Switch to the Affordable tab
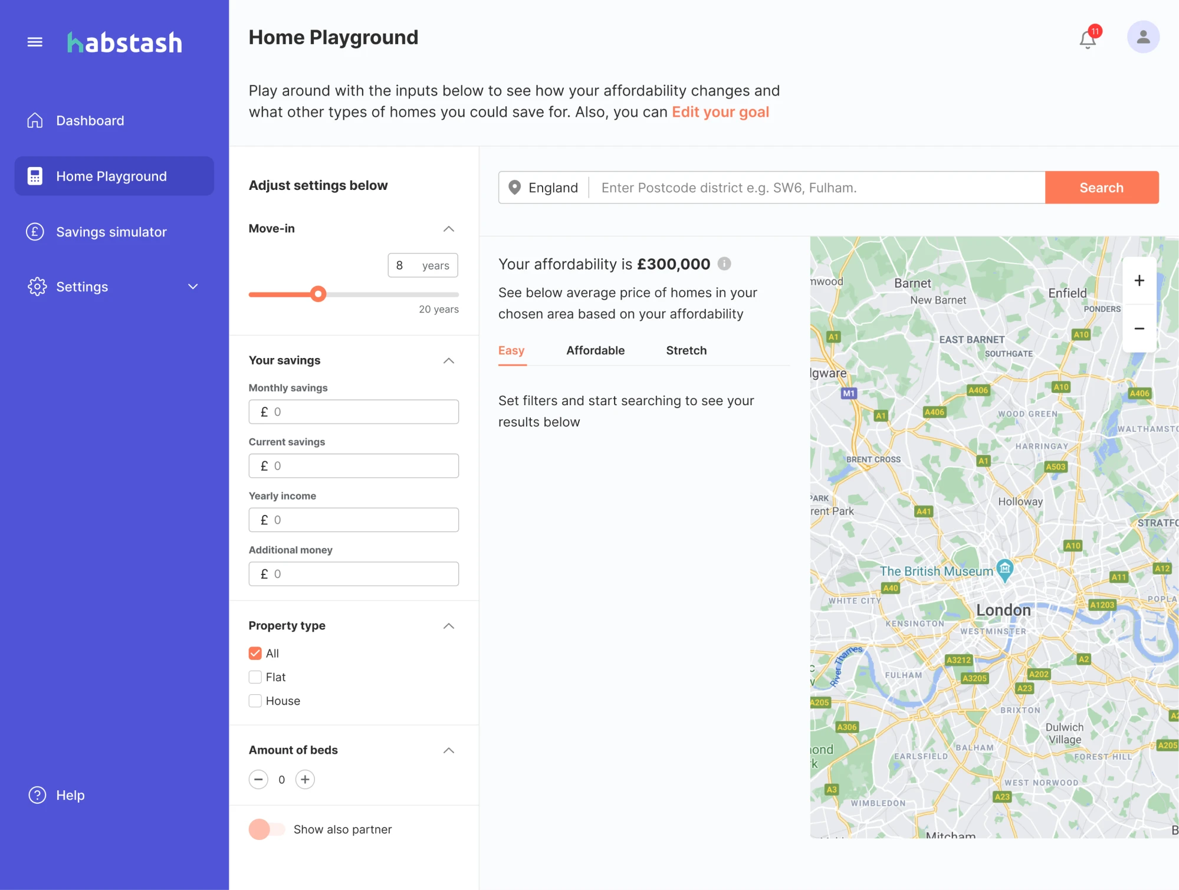The height and width of the screenshot is (890, 1179). (595, 350)
